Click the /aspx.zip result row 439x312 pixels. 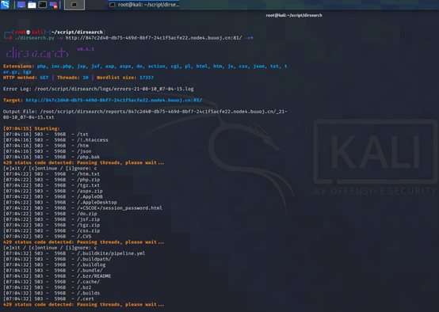click(x=53, y=191)
